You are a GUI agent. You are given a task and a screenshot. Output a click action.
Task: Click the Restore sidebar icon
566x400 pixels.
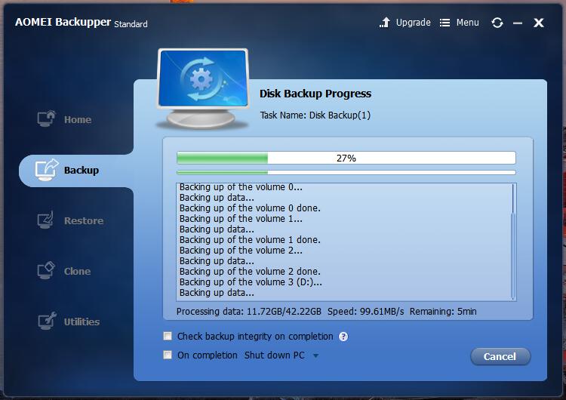pyautogui.click(x=46, y=220)
